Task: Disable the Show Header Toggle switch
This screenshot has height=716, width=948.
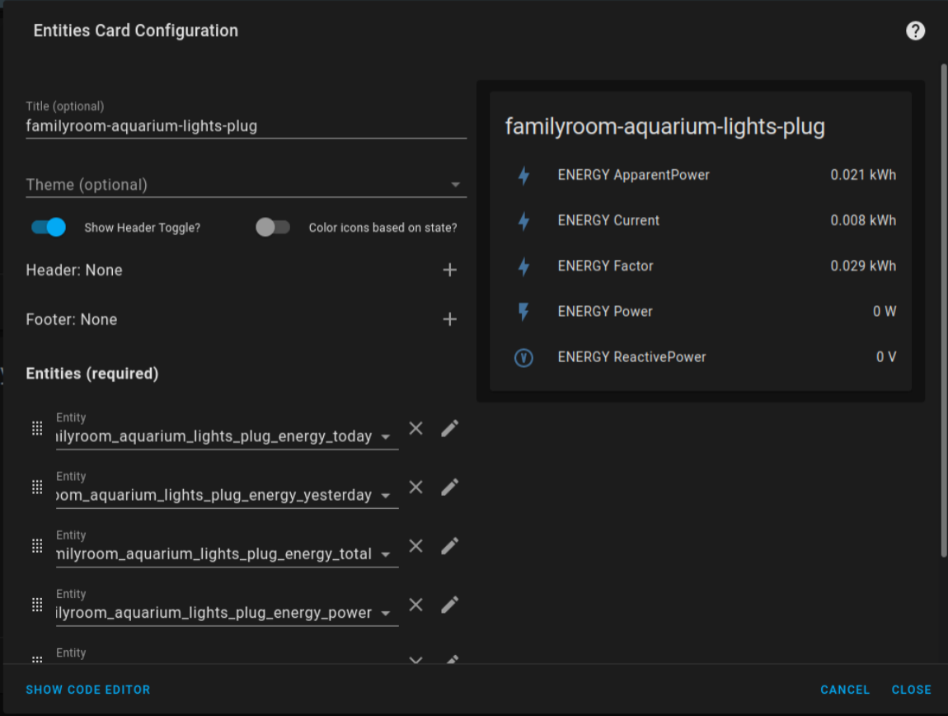Action: point(47,227)
